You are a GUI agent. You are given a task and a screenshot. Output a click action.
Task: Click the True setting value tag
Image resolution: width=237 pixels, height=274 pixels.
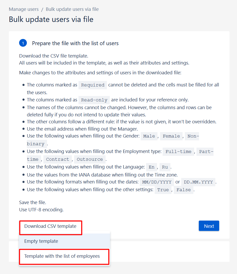pos(163,190)
